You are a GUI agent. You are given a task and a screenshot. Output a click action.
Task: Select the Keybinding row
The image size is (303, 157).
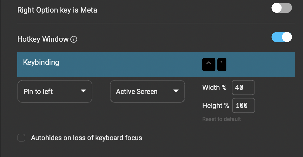(156, 65)
